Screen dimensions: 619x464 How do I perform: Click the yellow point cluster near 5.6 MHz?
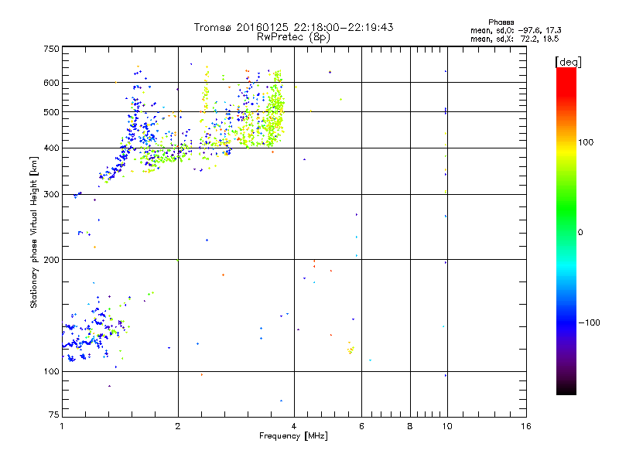tap(351, 349)
